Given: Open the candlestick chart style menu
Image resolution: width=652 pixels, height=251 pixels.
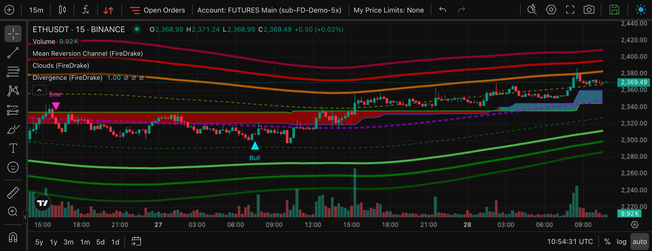Looking at the screenshot, I should point(62,10).
